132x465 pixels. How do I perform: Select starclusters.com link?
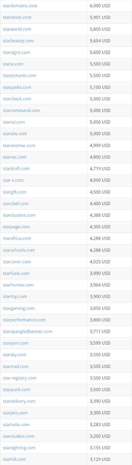click(x=19, y=215)
